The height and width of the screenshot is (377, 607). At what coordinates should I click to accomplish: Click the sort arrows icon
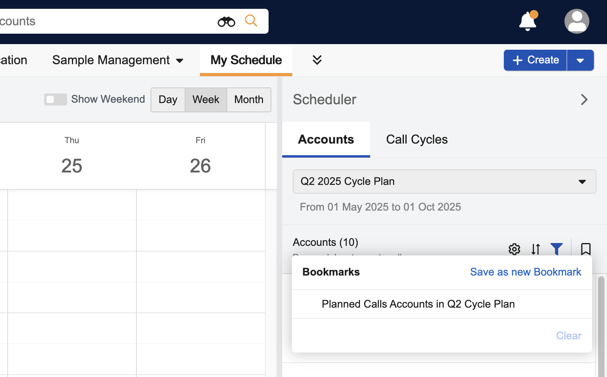click(x=536, y=249)
